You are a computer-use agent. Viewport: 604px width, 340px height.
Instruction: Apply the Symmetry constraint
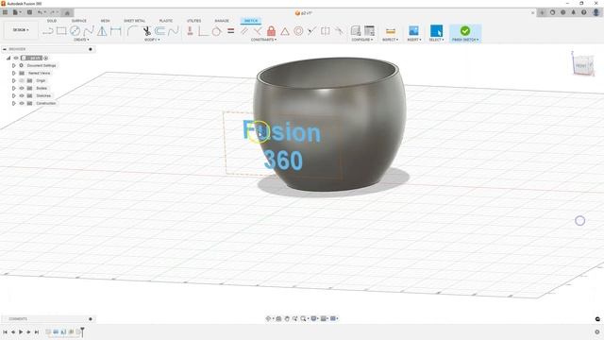click(x=326, y=31)
